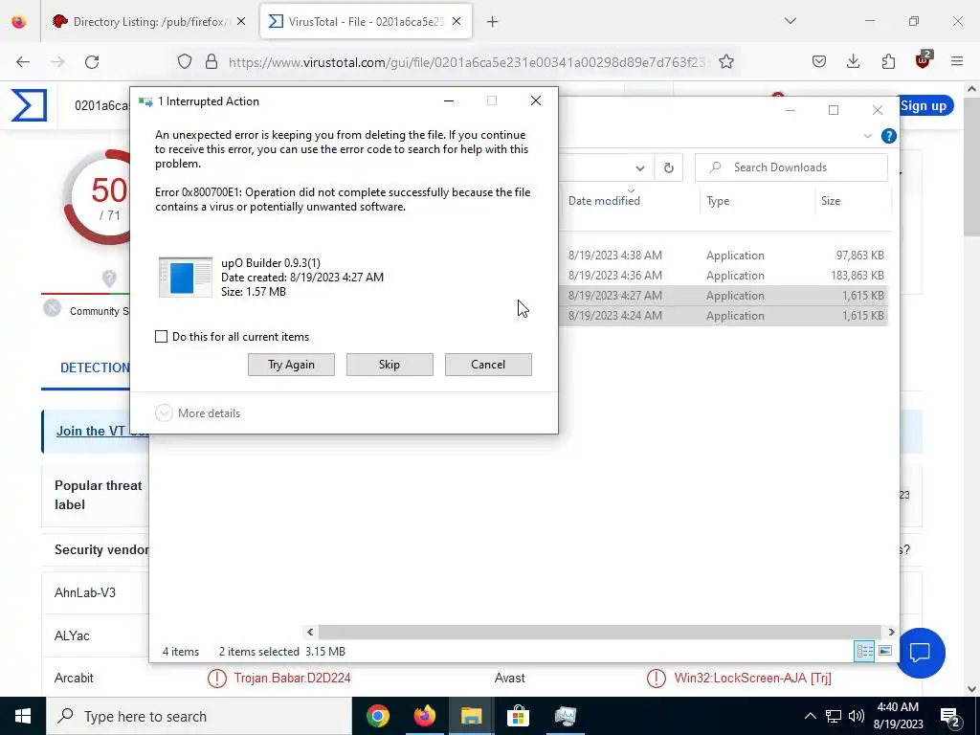Click the Trojan.Babar.D2D224 detection label

[293, 678]
